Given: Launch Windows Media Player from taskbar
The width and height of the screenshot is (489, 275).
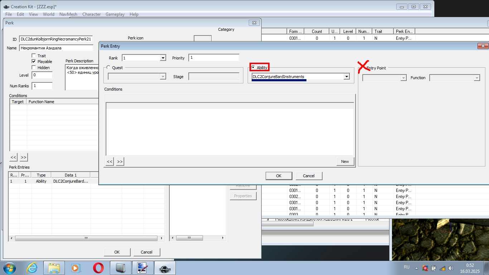Looking at the screenshot, I should [x=76, y=267].
